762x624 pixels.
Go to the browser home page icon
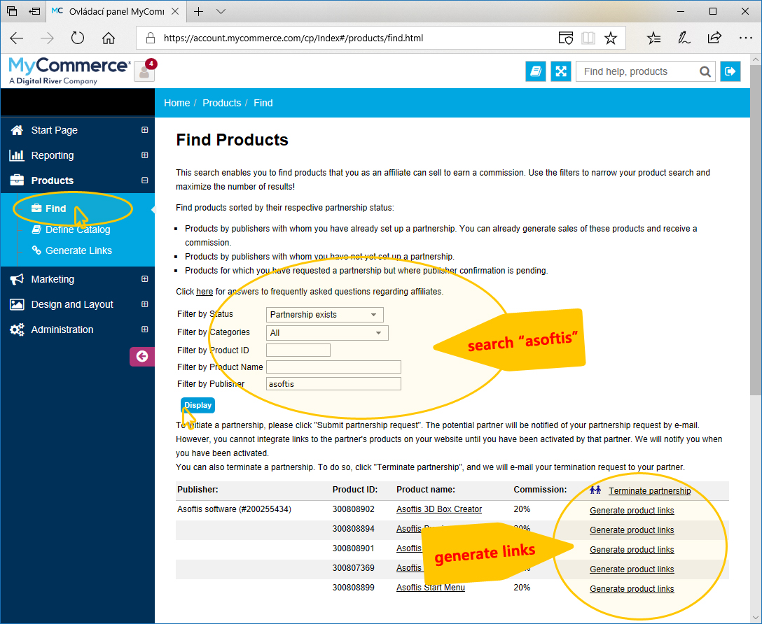[x=109, y=38]
